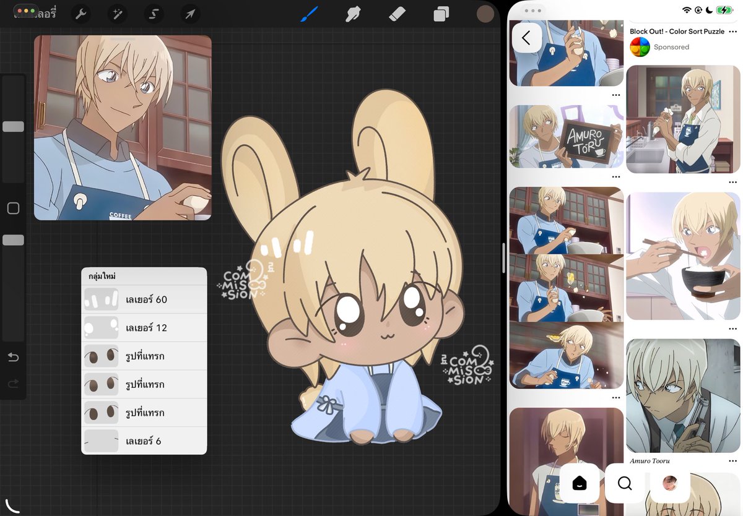Viewport: 743px width, 516px height.
Task: Open the Adjustments magic wand menu
Action: tap(117, 14)
